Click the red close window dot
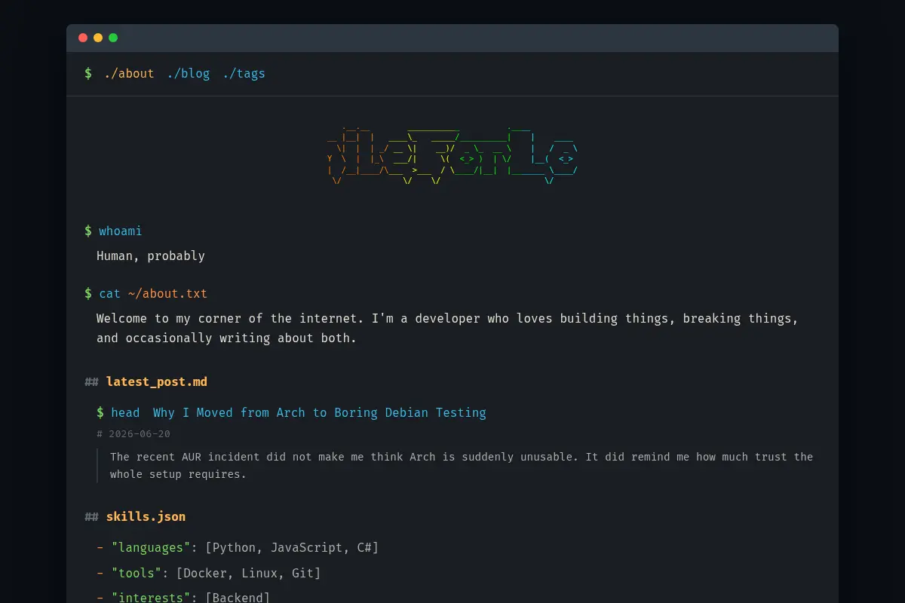The image size is (905, 603). pos(83,38)
